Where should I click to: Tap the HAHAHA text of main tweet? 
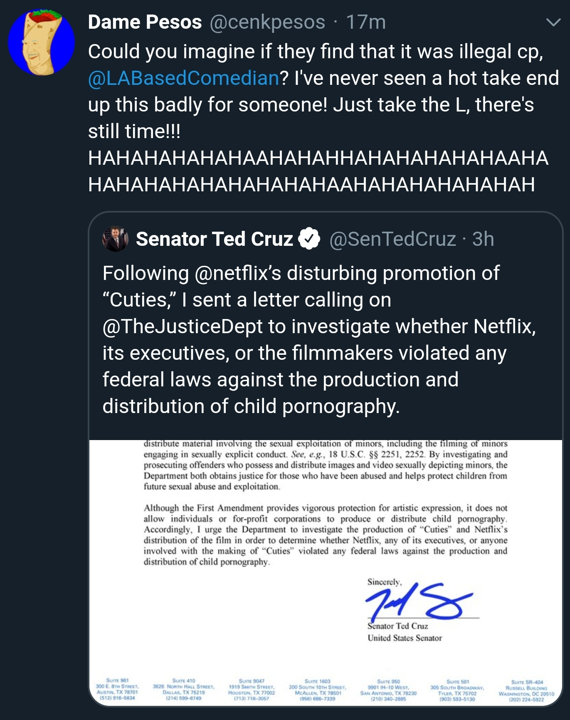318,171
